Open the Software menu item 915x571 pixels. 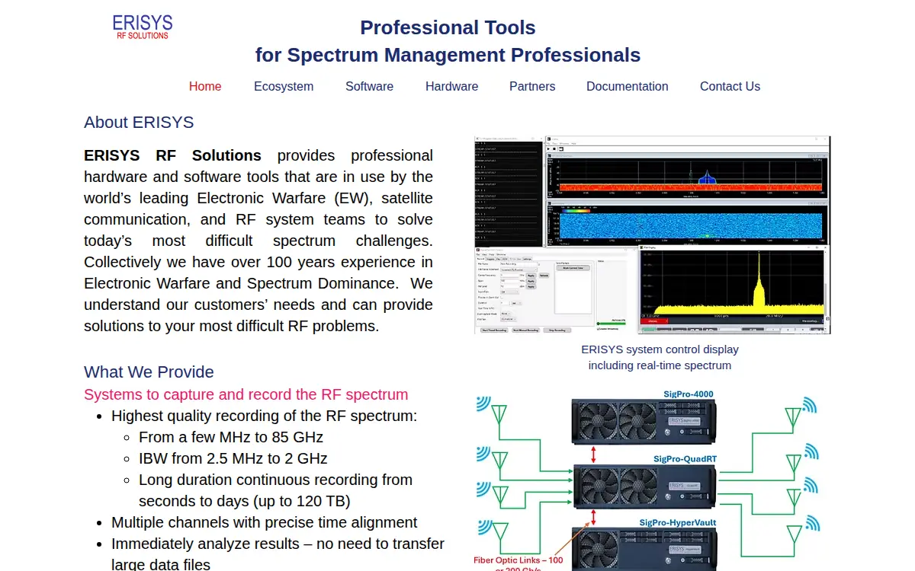click(369, 86)
